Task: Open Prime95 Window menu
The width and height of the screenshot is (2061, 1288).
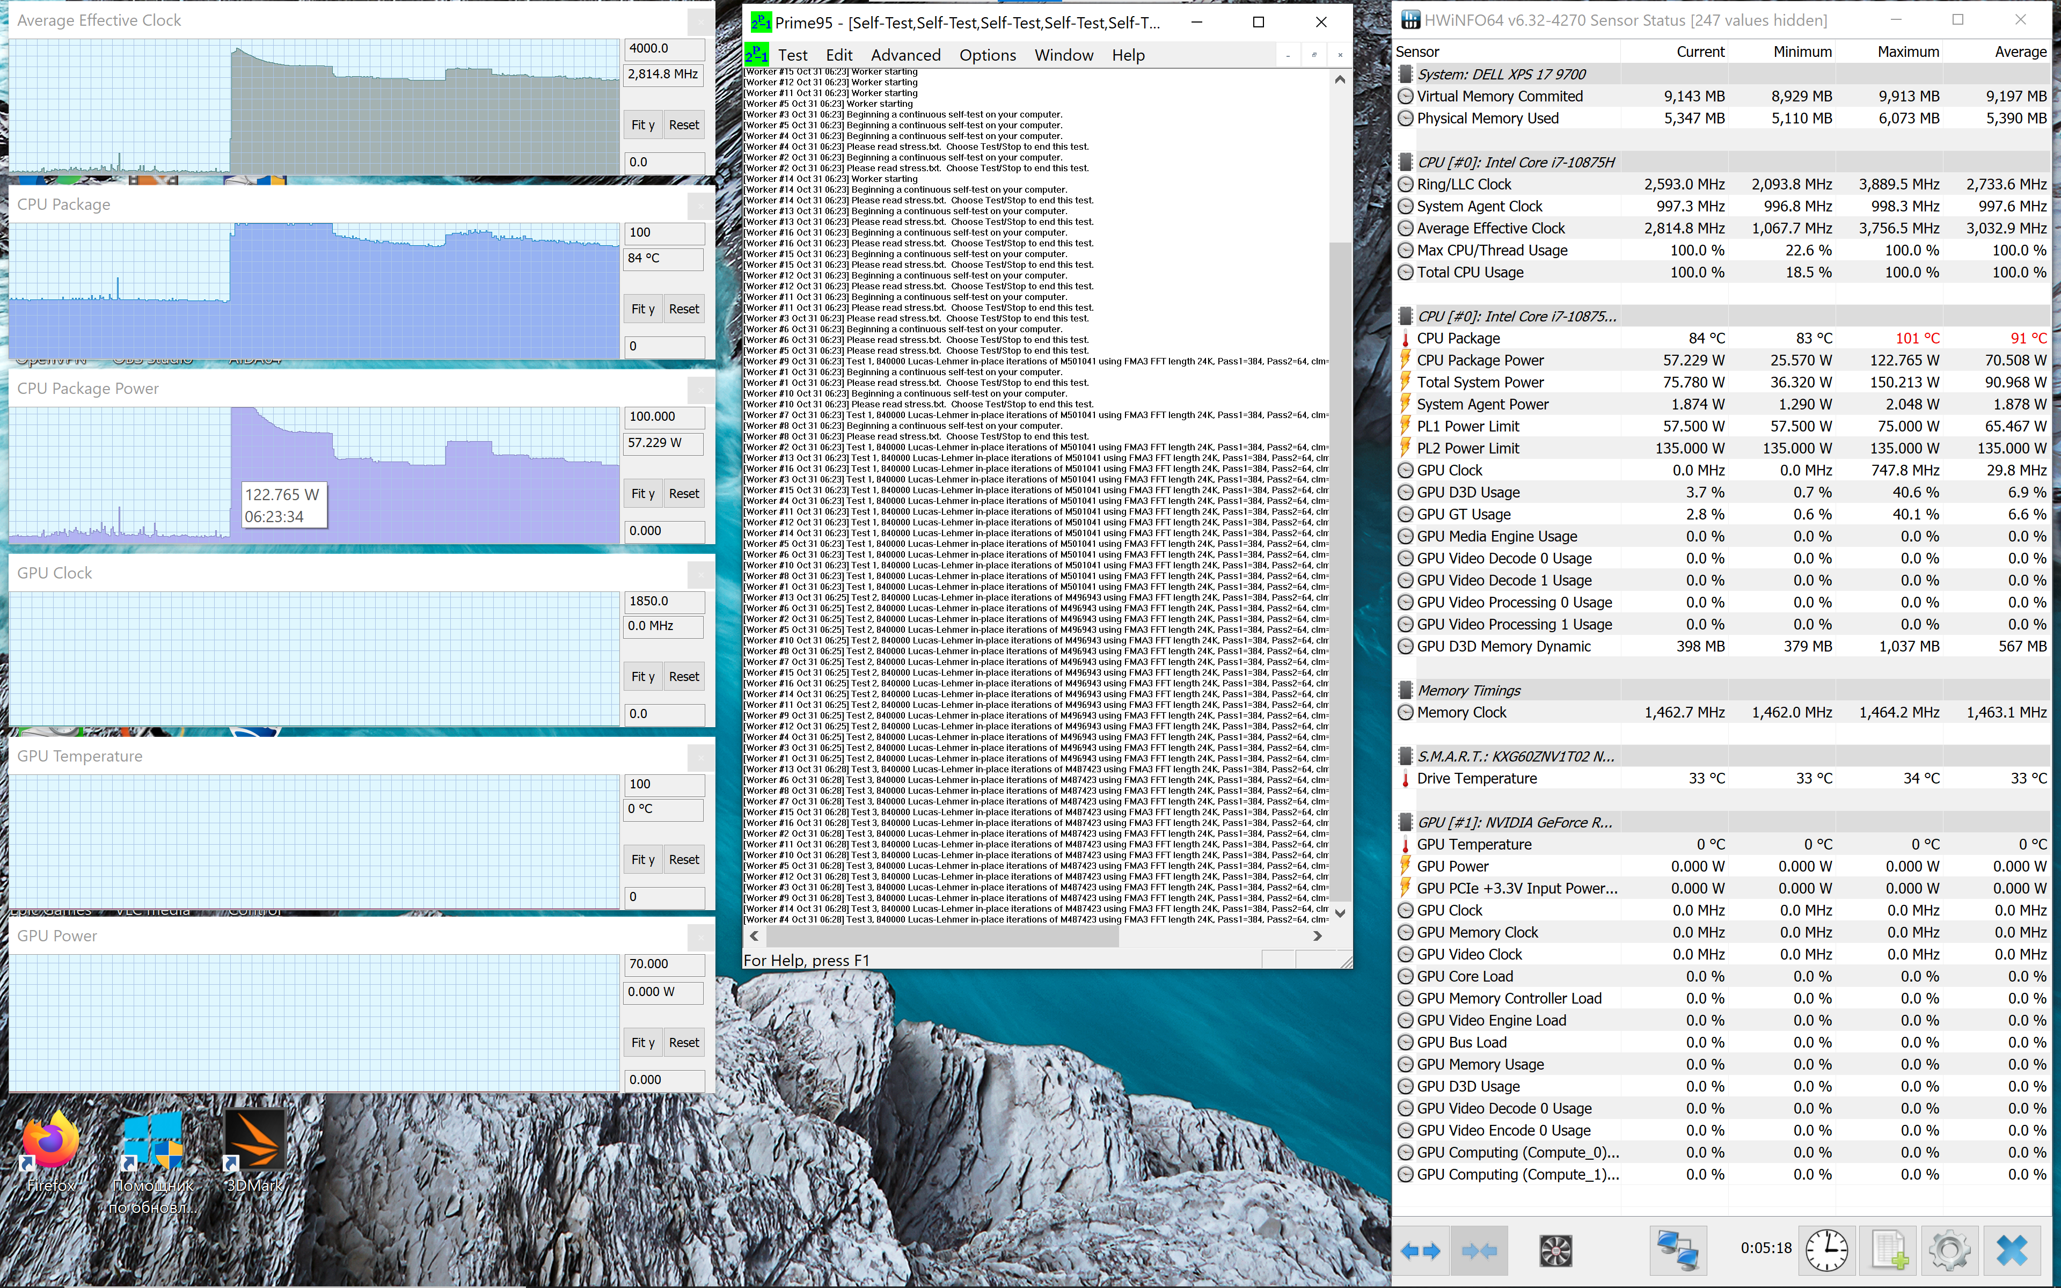Action: click(1064, 55)
